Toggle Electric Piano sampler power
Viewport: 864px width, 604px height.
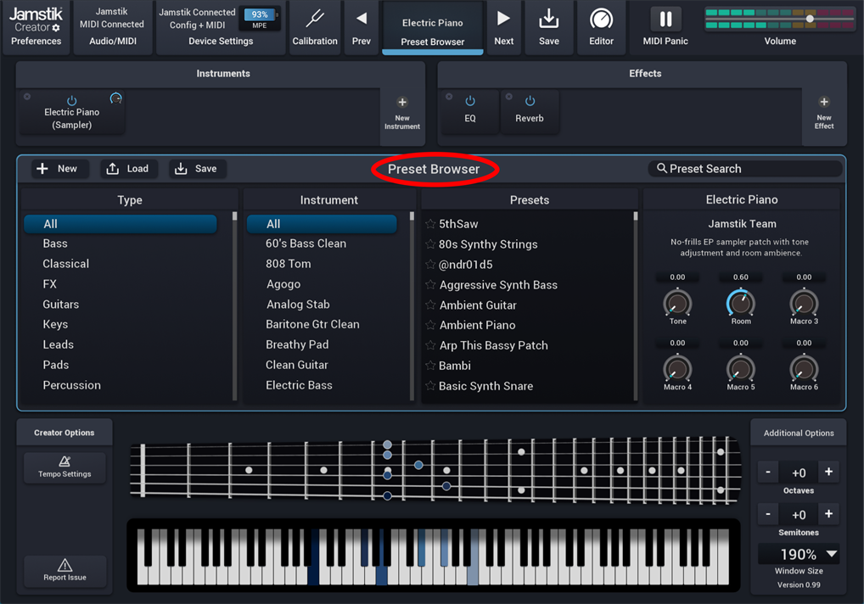(x=71, y=100)
